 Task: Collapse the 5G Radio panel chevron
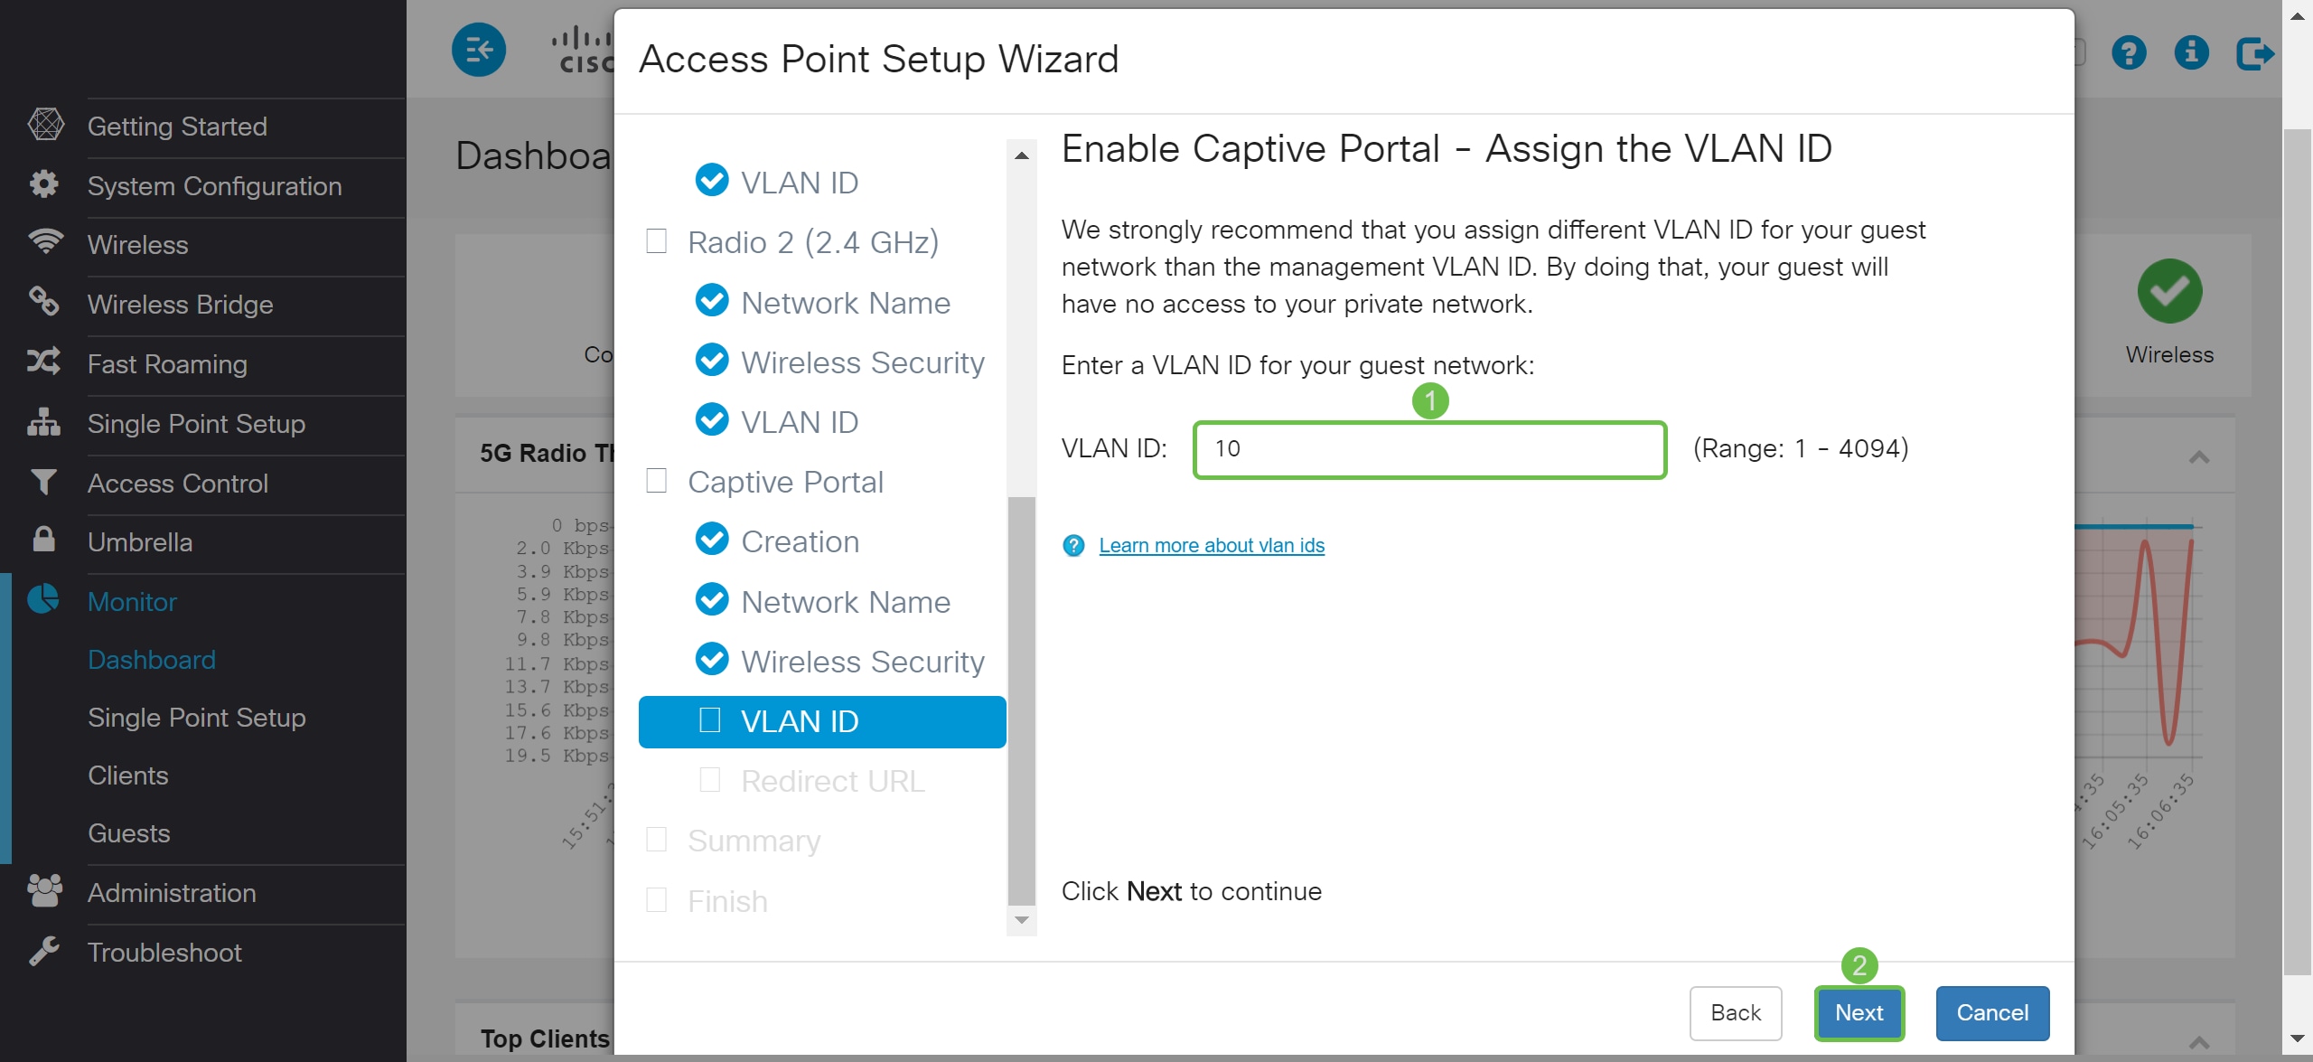coord(2199,457)
